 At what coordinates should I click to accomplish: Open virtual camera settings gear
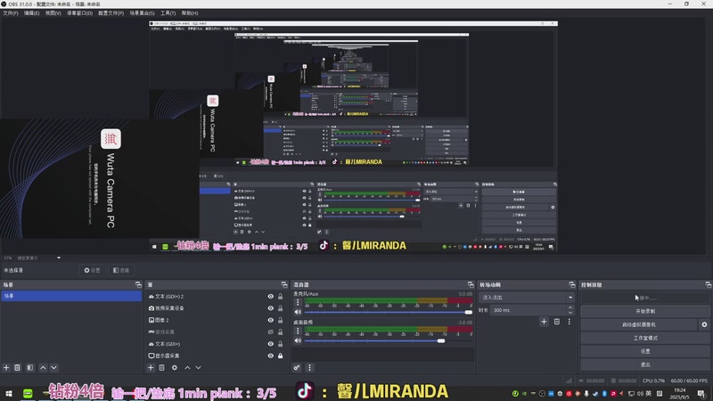point(704,324)
